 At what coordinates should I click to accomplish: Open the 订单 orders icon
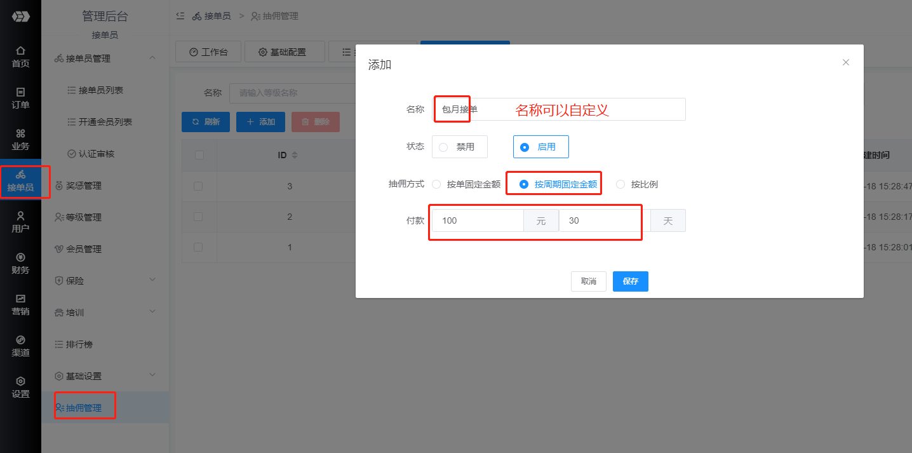(20, 98)
